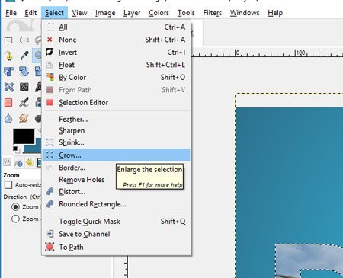This screenshot has width=343, height=278.
Task: Choose By Color selection entry
Action: 116,77
